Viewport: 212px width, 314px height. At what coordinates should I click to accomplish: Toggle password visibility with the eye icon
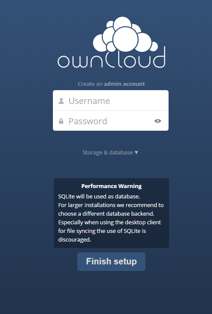click(158, 121)
